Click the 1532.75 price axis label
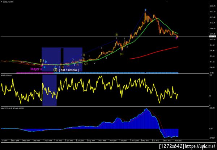The image size is (217, 150). 212,23
